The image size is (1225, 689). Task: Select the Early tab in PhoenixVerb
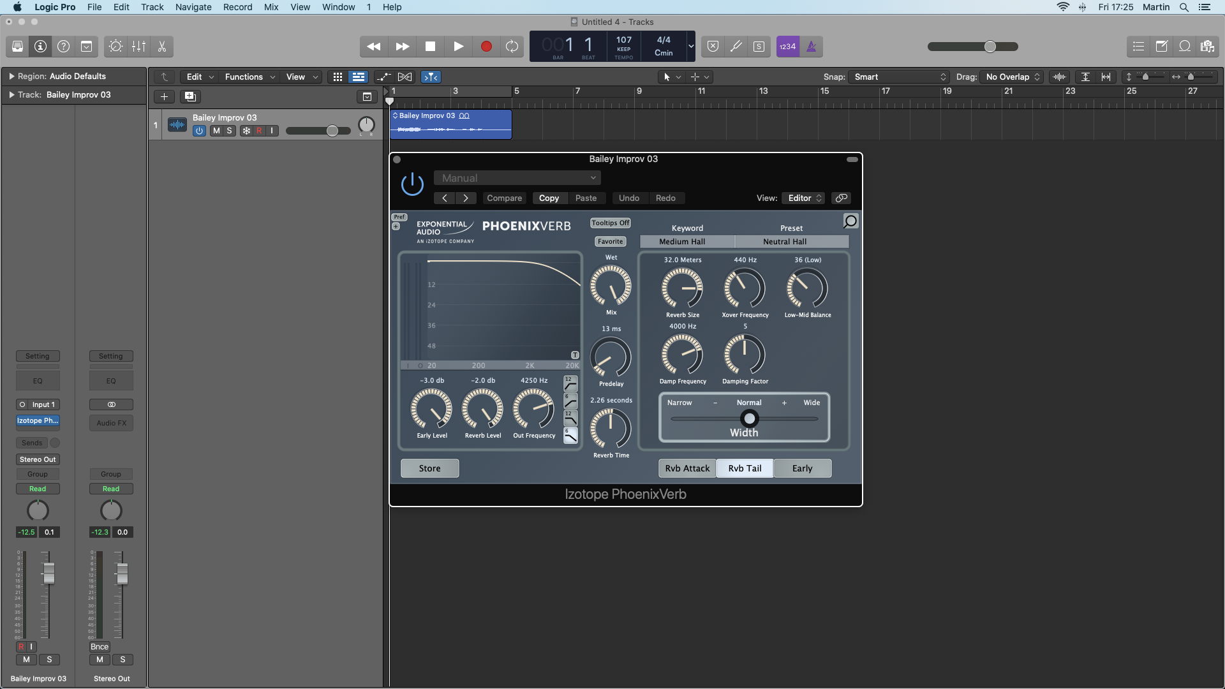coord(803,468)
